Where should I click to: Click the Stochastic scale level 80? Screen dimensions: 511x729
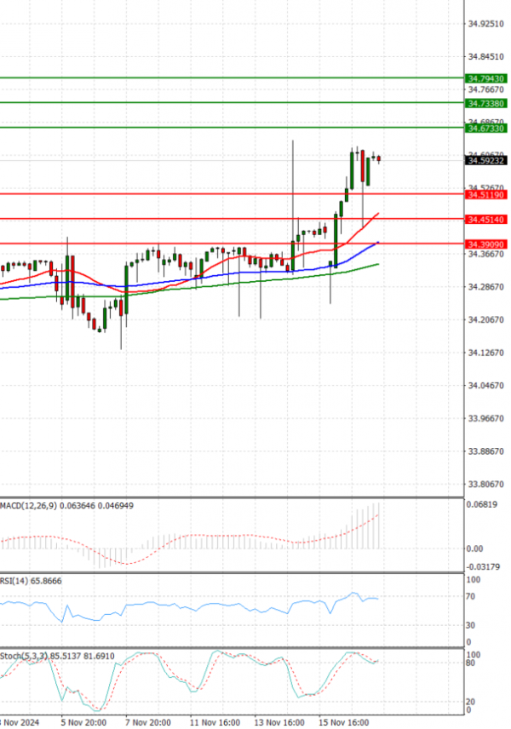[471, 663]
